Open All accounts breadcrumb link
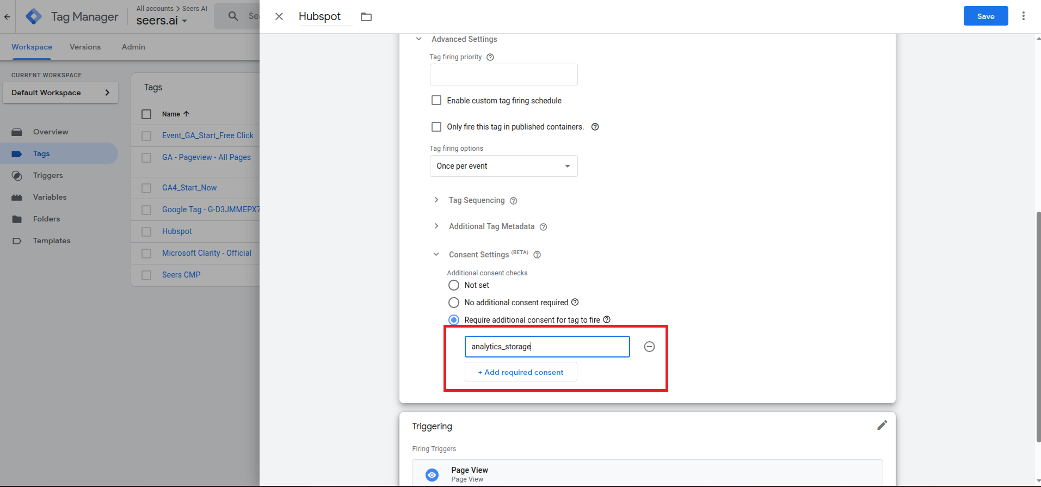 pyautogui.click(x=155, y=8)
